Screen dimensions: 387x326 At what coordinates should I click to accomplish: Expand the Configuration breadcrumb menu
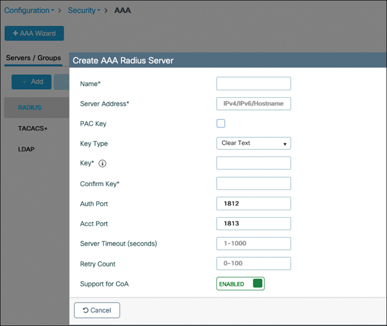(x=30, y=11)
